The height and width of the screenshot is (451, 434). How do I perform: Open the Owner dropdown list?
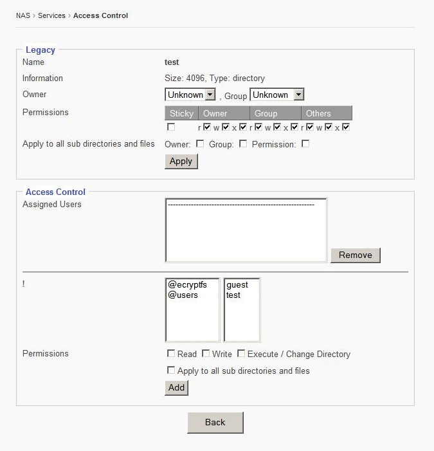tap(190, 95)
